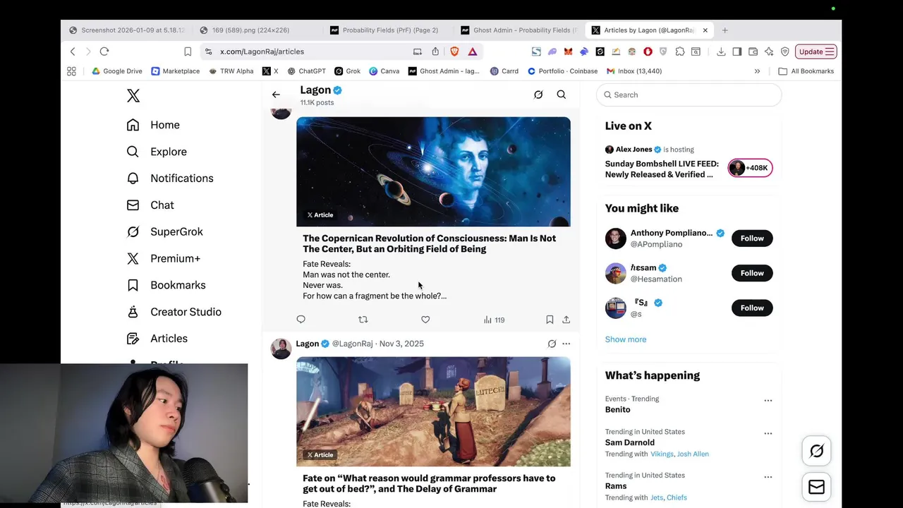Image resolution: width=903 pixels, height=508 pixels.
Task: Switch to 169 (589).png tab
Action: 257,30
